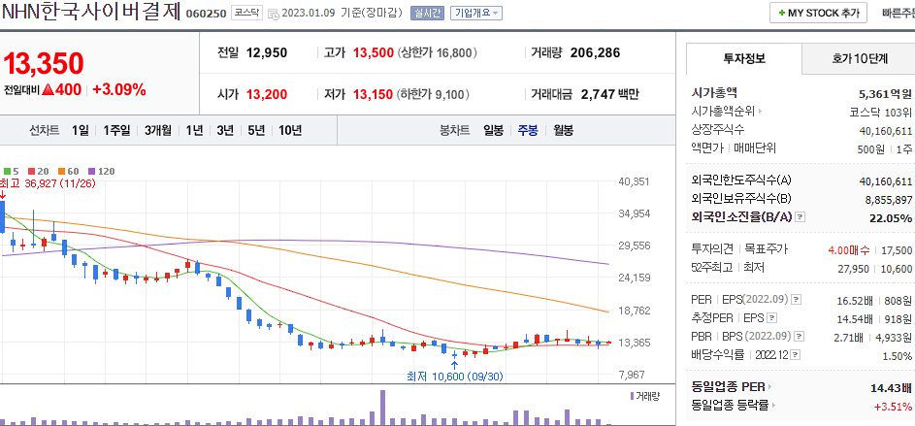Show the 일봉 daily candle chart
915x426 pixels.
pos(493,130)
